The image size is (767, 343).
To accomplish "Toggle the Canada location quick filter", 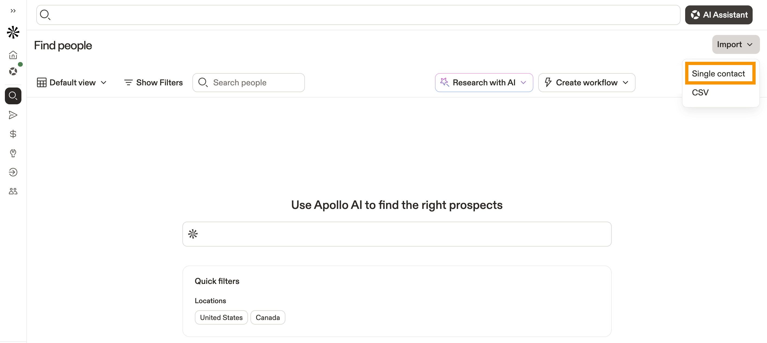I will (x=268, y=317).
